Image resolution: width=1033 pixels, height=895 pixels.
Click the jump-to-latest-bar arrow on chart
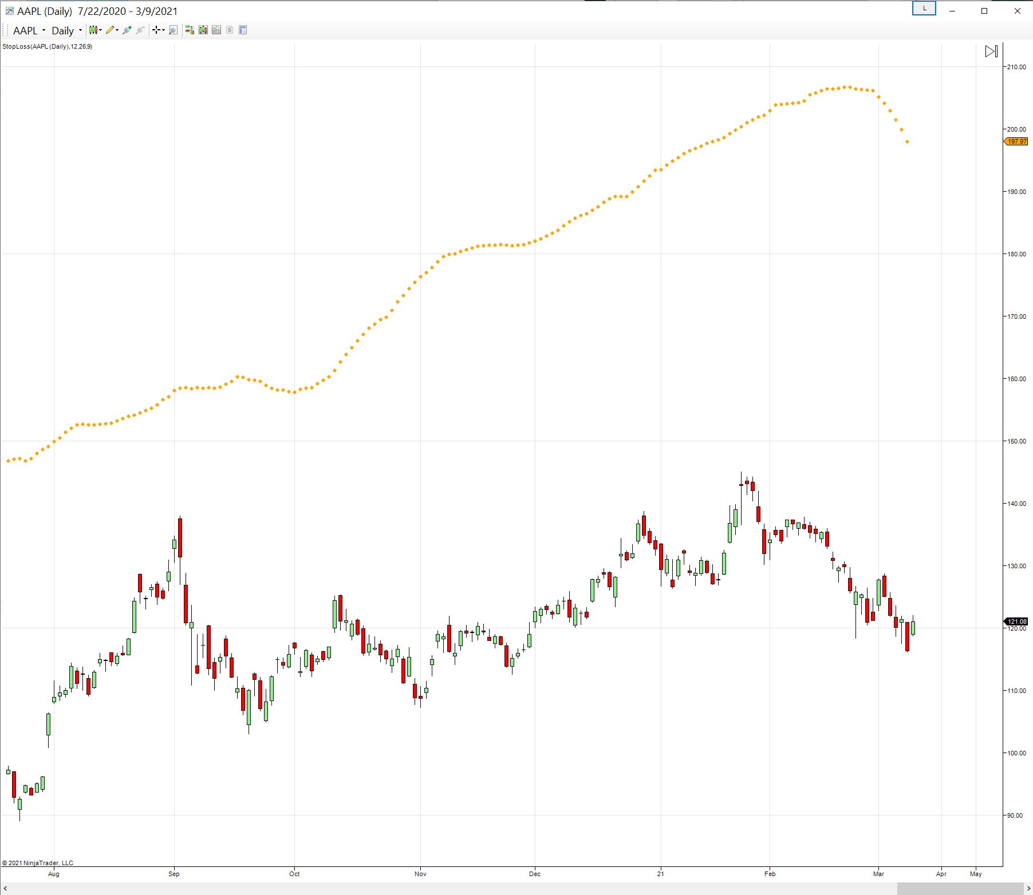point(991,52)
